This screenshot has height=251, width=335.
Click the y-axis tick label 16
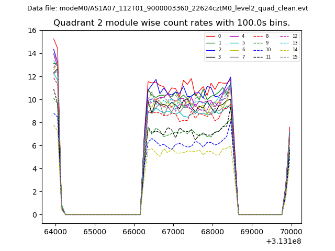(x=32, y=31)
